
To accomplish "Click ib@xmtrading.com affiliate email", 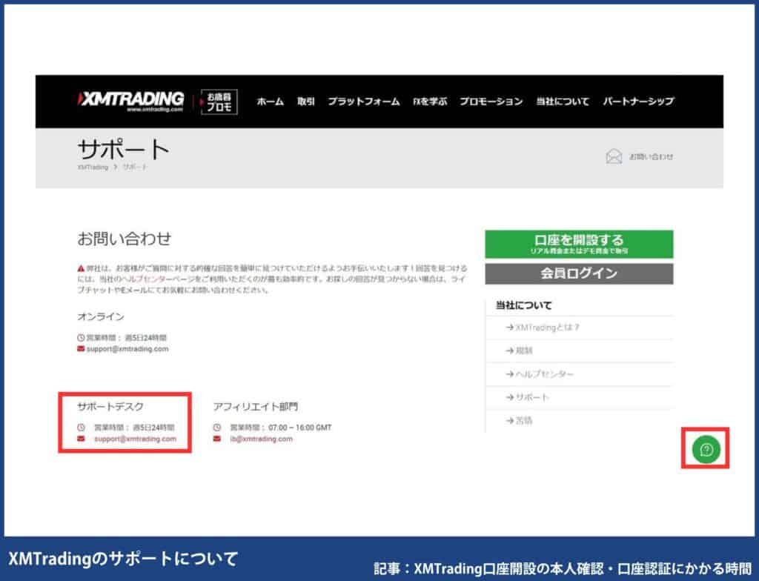I will click(262, 439).
